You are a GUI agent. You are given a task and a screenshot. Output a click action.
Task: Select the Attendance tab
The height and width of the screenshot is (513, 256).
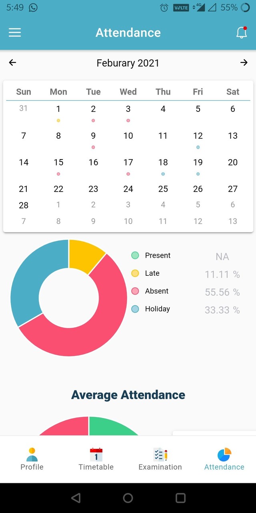[x=224, y=459]
